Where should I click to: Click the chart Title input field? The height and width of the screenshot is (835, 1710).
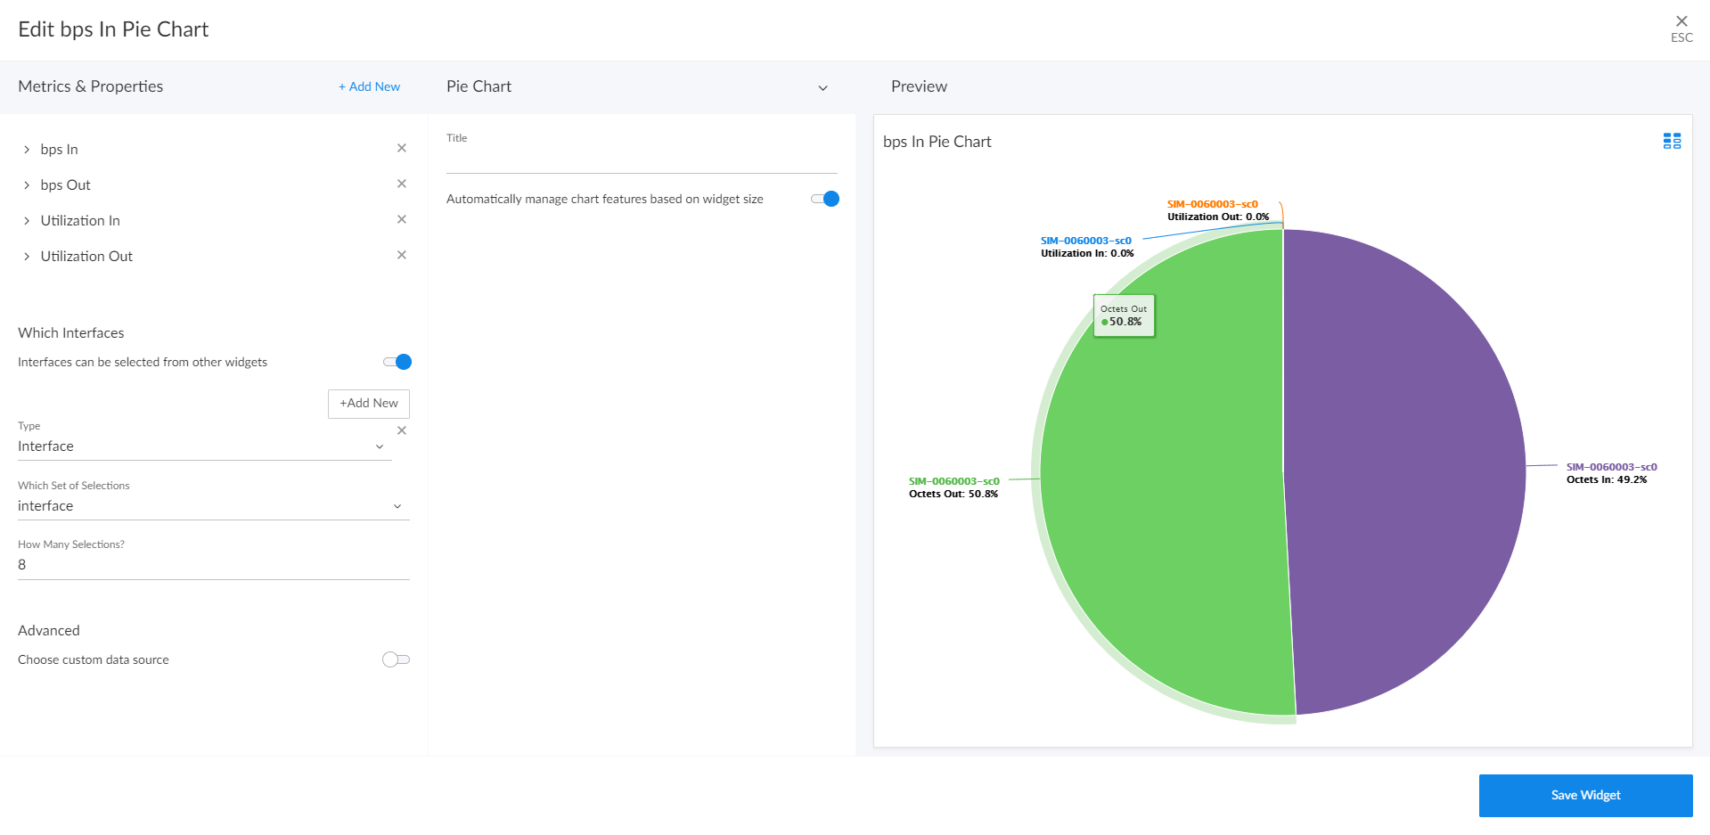click(x=641, y=160)
